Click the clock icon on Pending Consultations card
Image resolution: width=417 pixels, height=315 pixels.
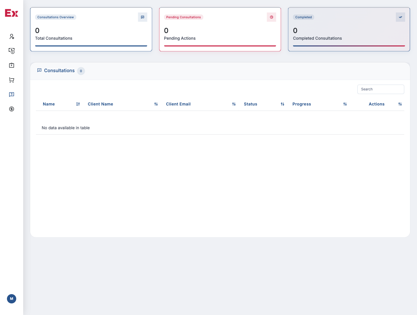coord(271,17)
